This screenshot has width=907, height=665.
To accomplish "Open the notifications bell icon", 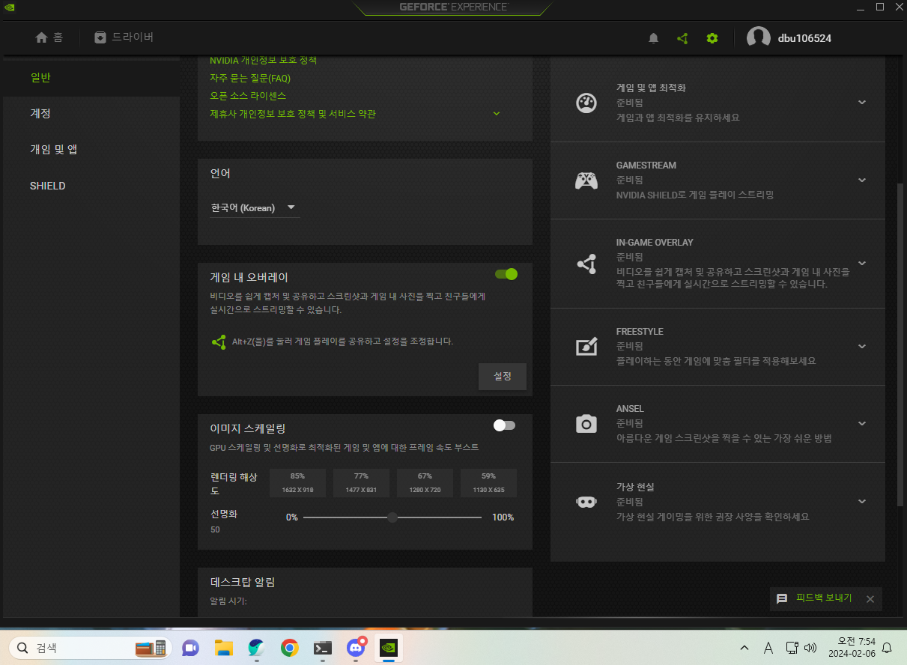I will click(653, 38).
